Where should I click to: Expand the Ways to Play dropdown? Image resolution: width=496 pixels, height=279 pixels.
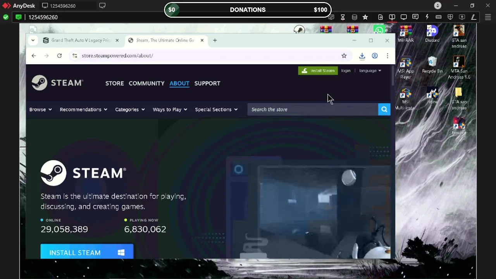(170, 110)
